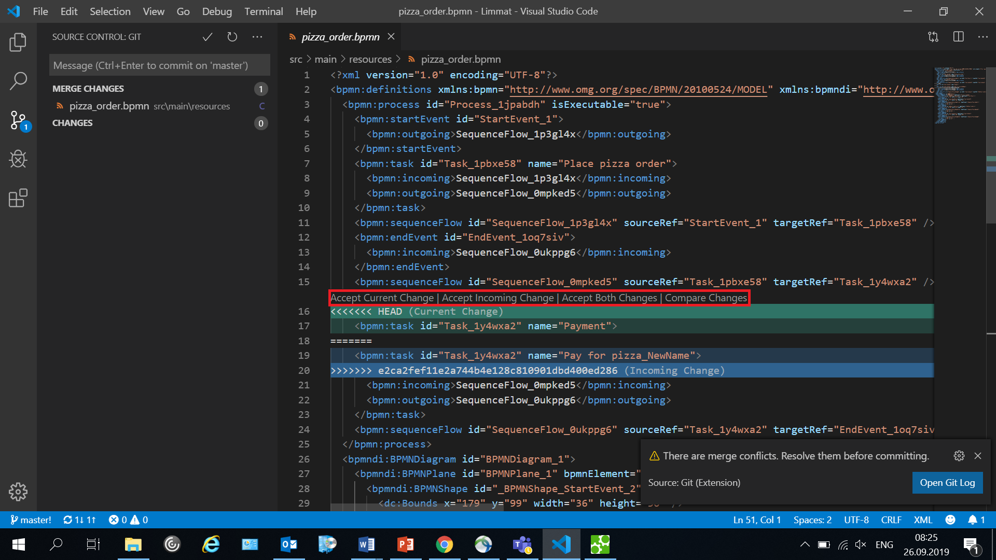Open source control more actions menu
This screenshot has height=560, width=996.
(x=257, y=37)
